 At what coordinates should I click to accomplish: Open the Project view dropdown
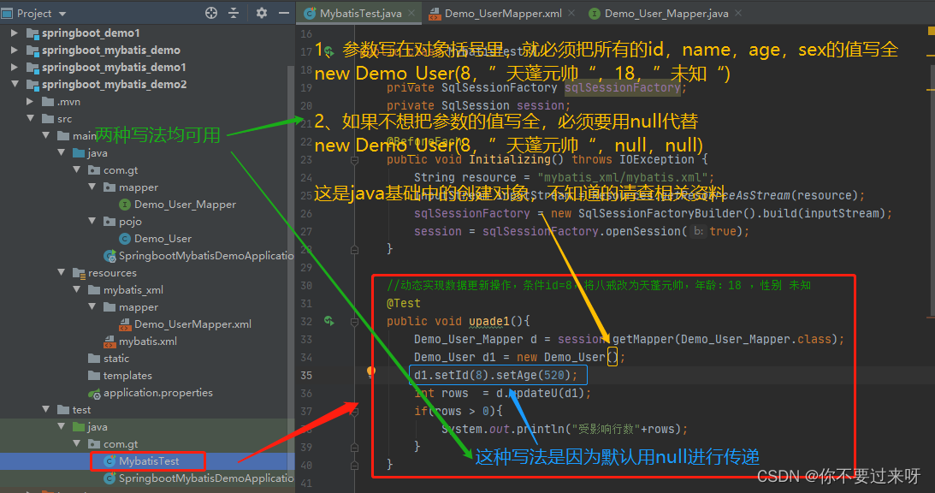[x=62, y=13]
